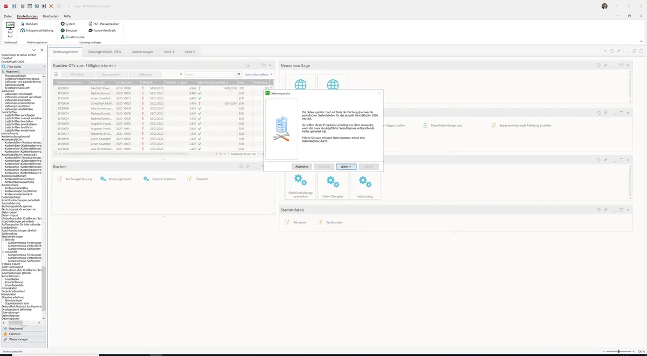Viewport: 647px width, 356px height.
Task: Select Datendiagnose in the navigation tree
Action: (11, 316)
